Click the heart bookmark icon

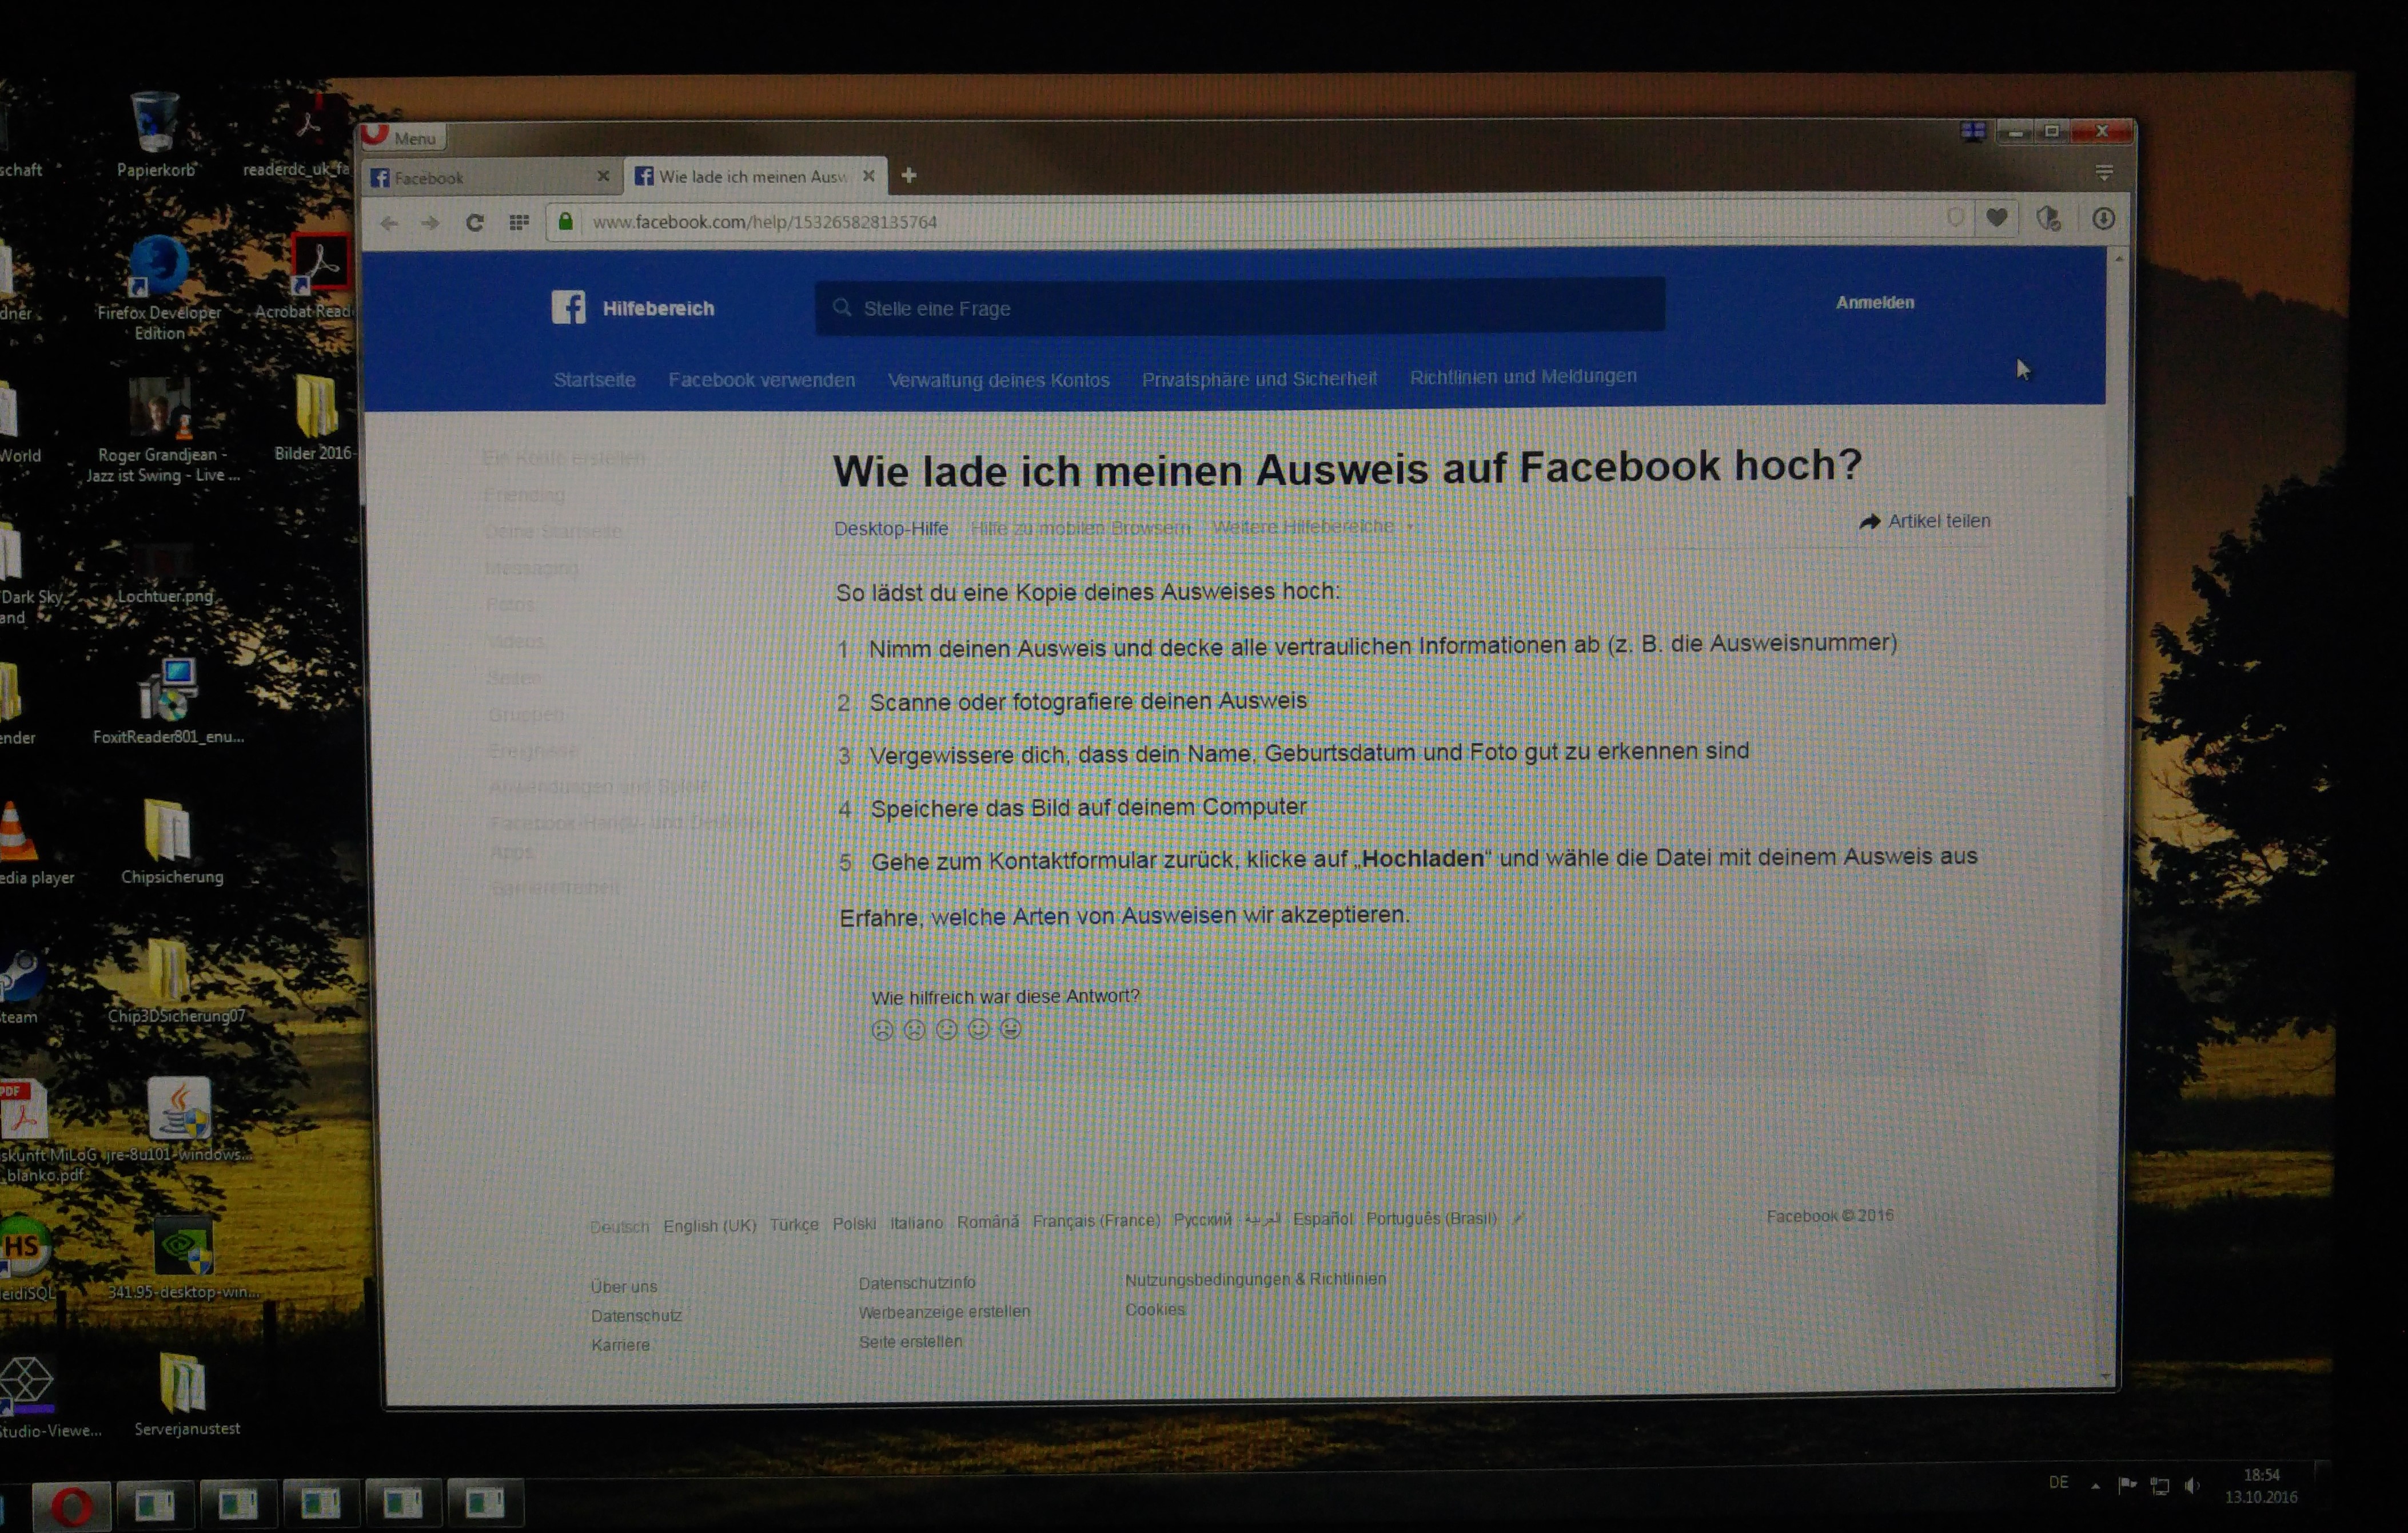[x=1997, y=217]
